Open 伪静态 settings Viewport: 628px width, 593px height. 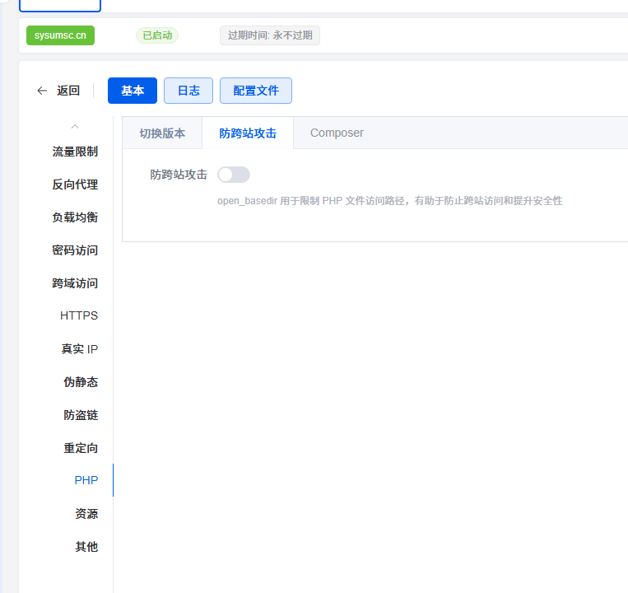(81, 382)
